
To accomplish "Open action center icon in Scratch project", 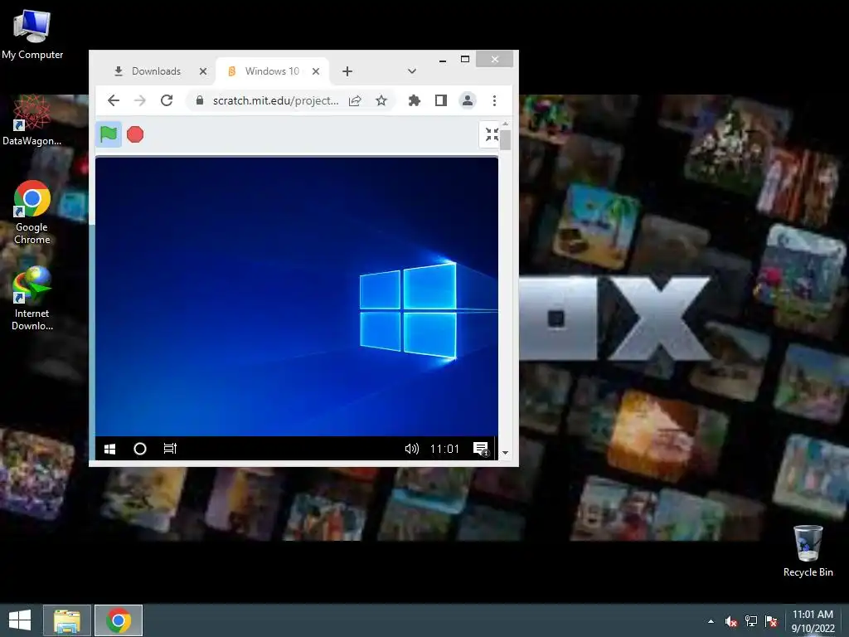I will 481,449.
